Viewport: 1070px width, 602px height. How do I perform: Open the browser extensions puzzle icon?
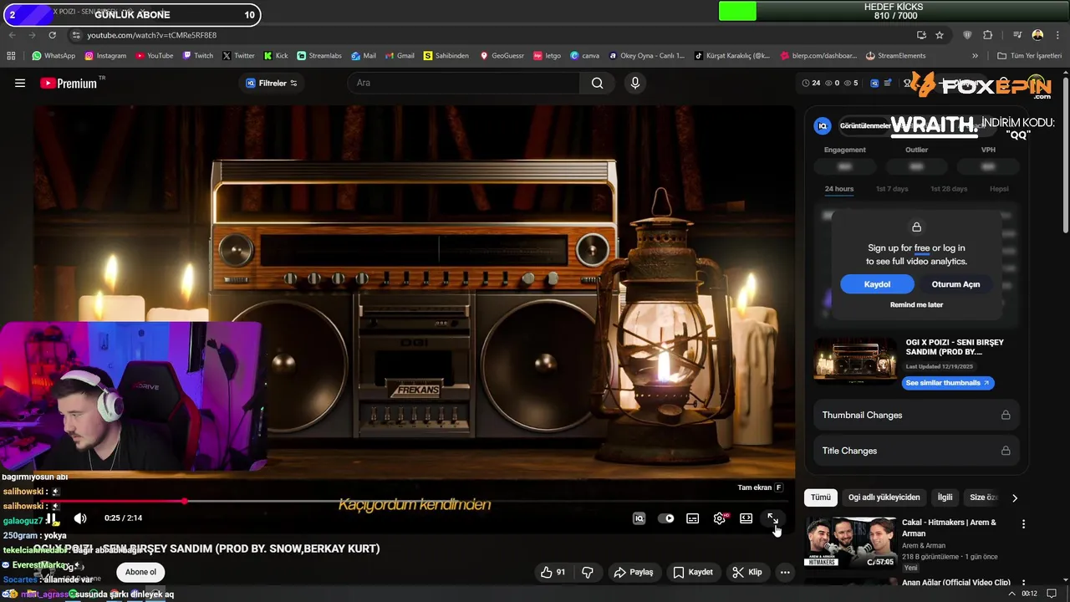pos(988,35)
